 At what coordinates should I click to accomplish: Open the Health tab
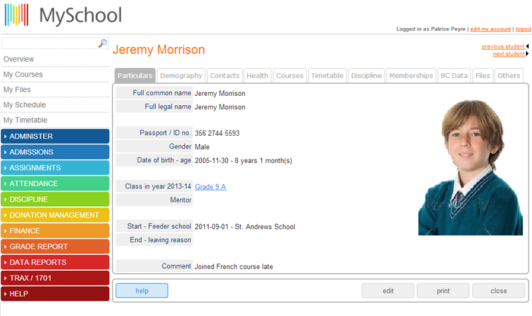[257, 75]
